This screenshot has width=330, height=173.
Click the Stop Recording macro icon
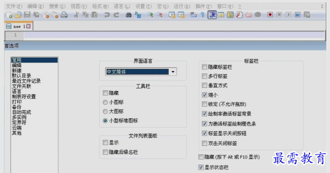coord(279,15)
